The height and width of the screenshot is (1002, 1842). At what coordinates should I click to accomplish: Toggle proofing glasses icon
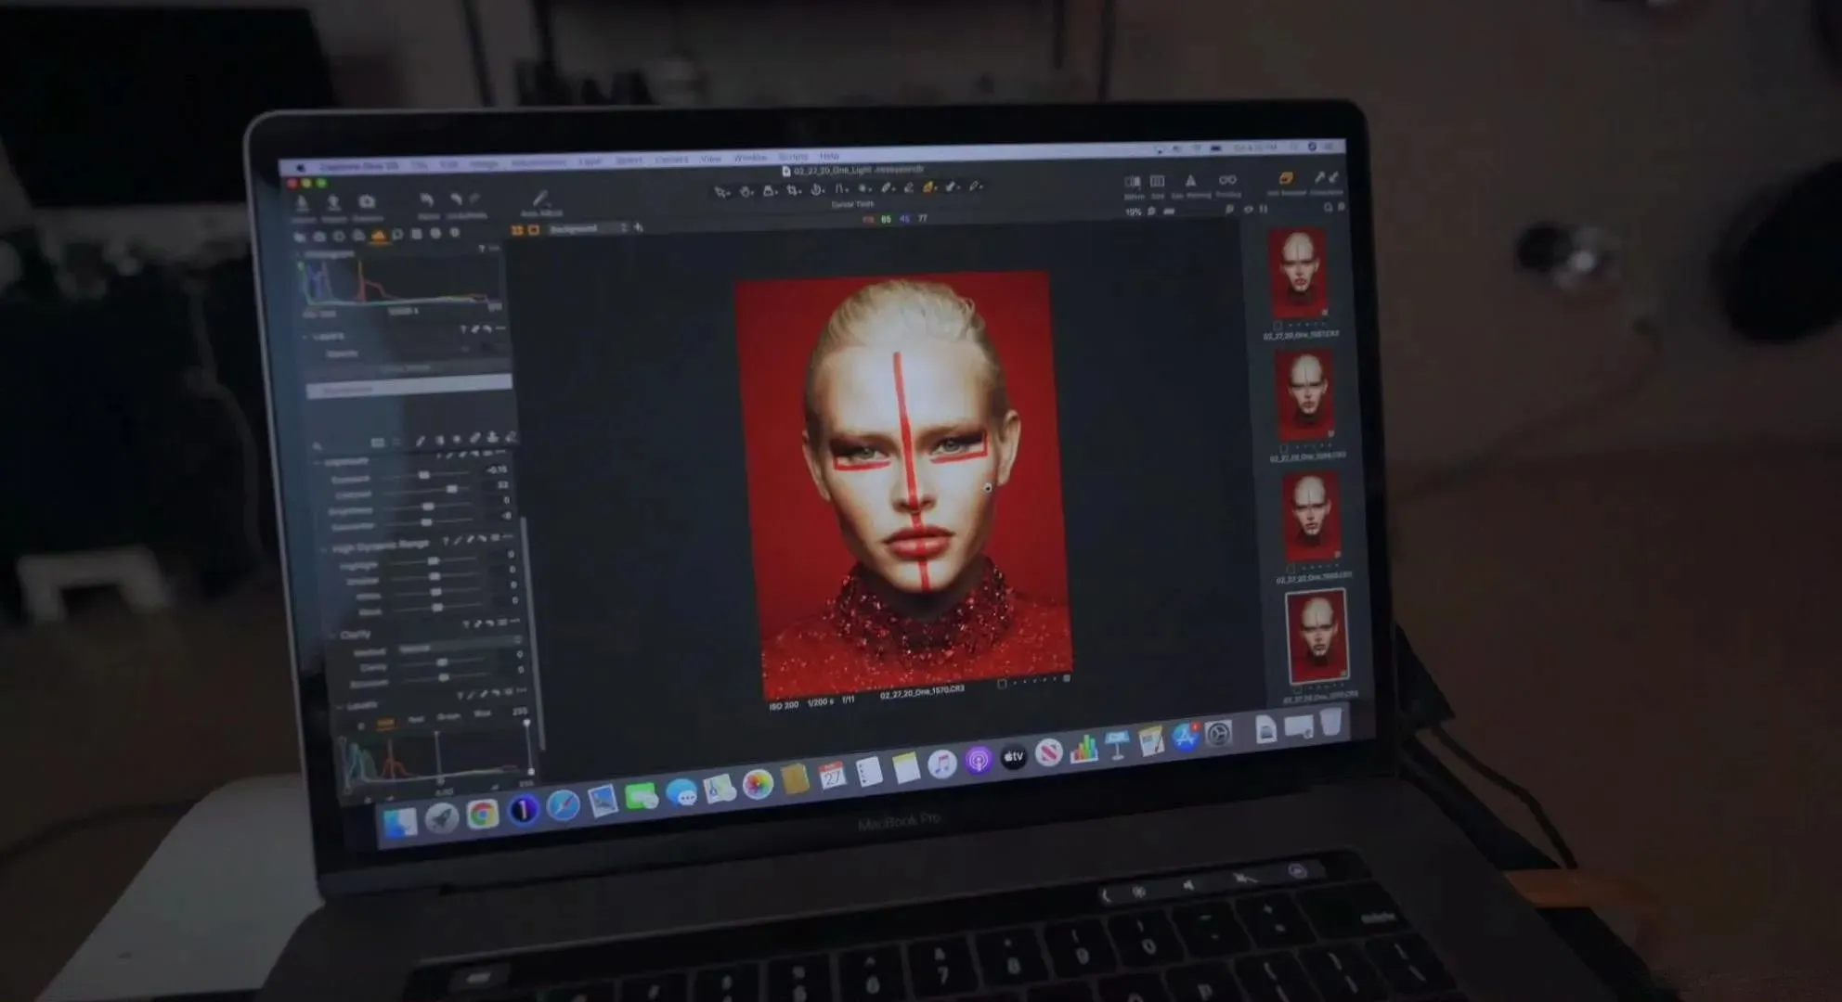[1227, 180]
